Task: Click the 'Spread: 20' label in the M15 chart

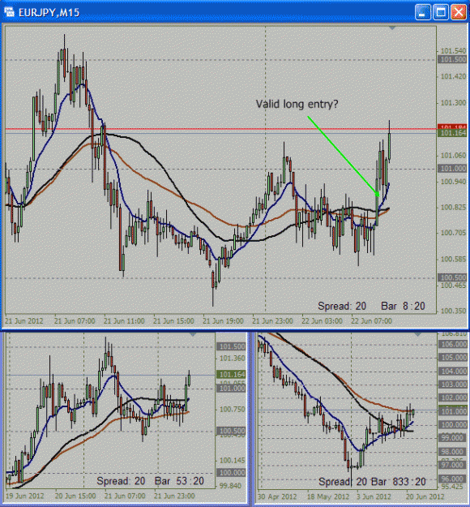Action: [342, 306]
